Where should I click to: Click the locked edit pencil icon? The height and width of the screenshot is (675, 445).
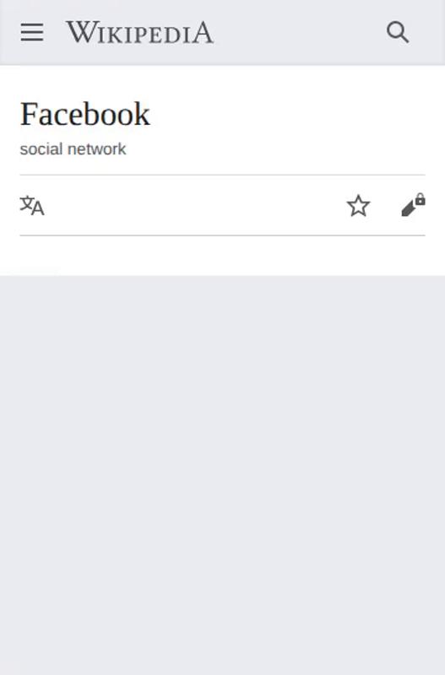click(413, 205)
